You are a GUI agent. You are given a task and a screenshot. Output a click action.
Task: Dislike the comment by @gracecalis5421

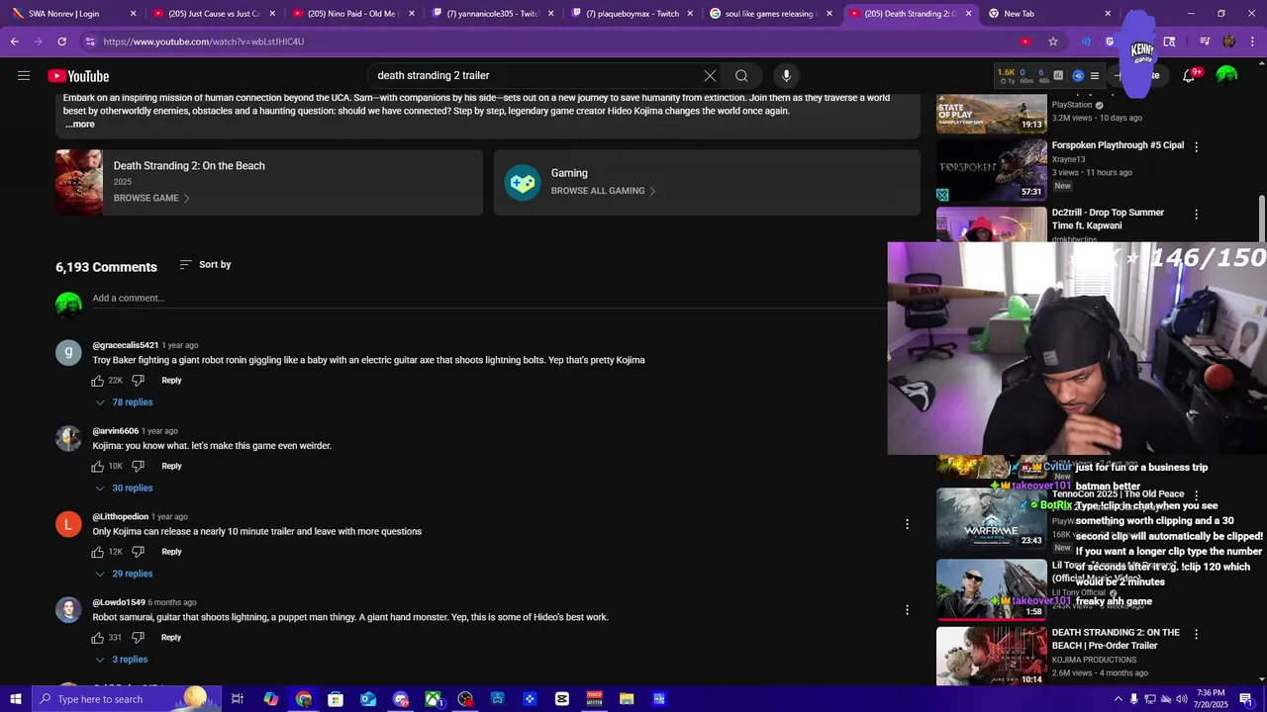(139, 381)
